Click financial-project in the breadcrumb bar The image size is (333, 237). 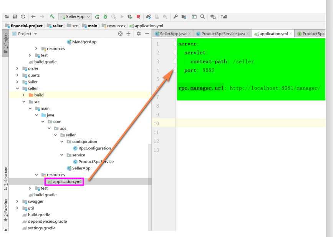pos(26,26)
